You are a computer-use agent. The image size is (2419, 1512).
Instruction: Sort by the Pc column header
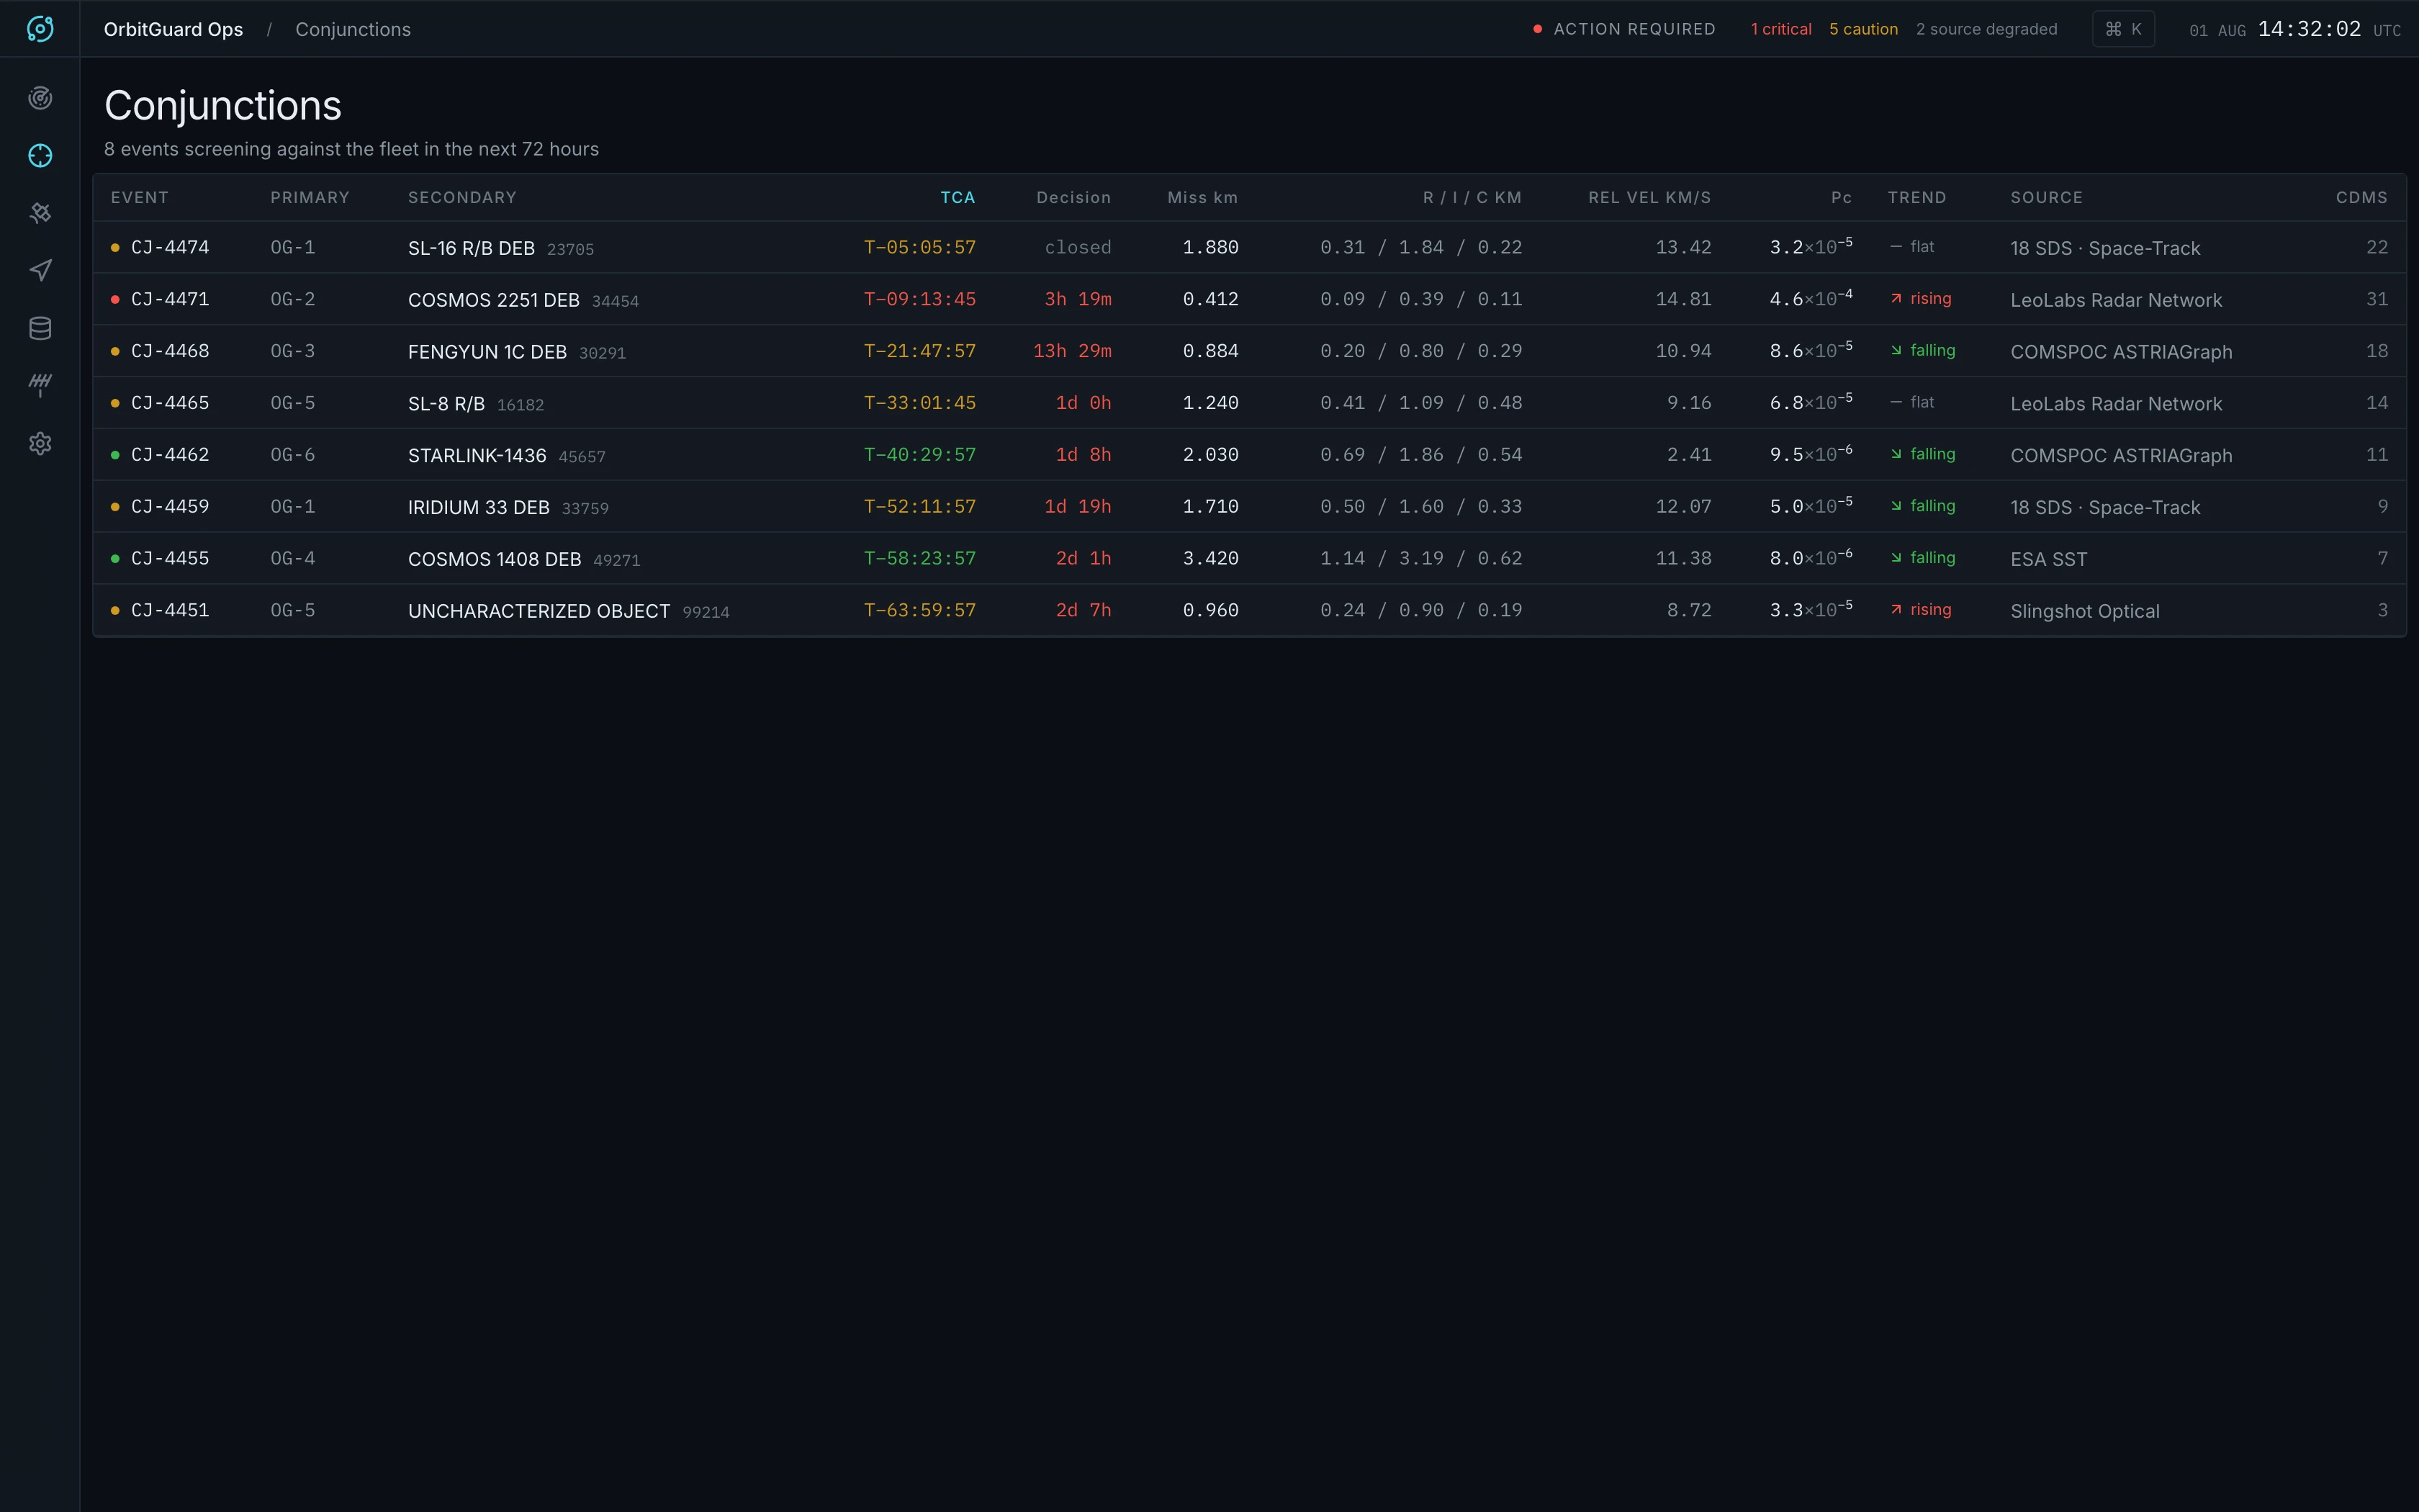tap(1841, 197)
